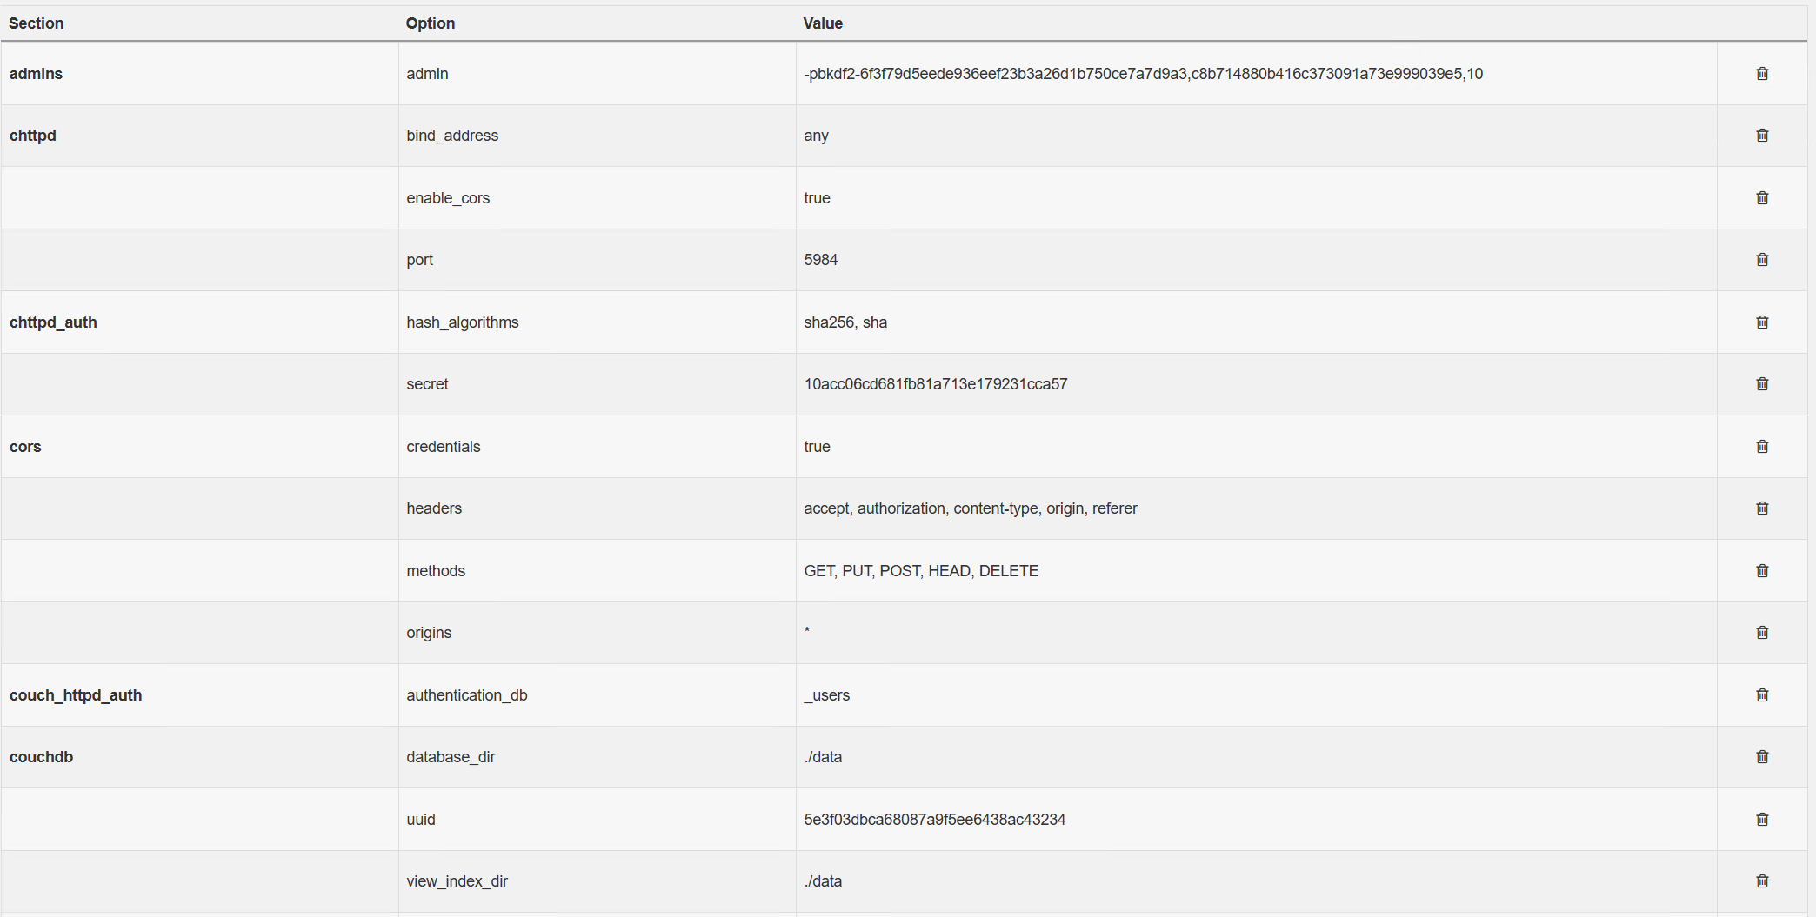Image resolution: width=1816 pixels, height=917 pixels.
Task: Delete the cors headers option
Action: 1762,508
